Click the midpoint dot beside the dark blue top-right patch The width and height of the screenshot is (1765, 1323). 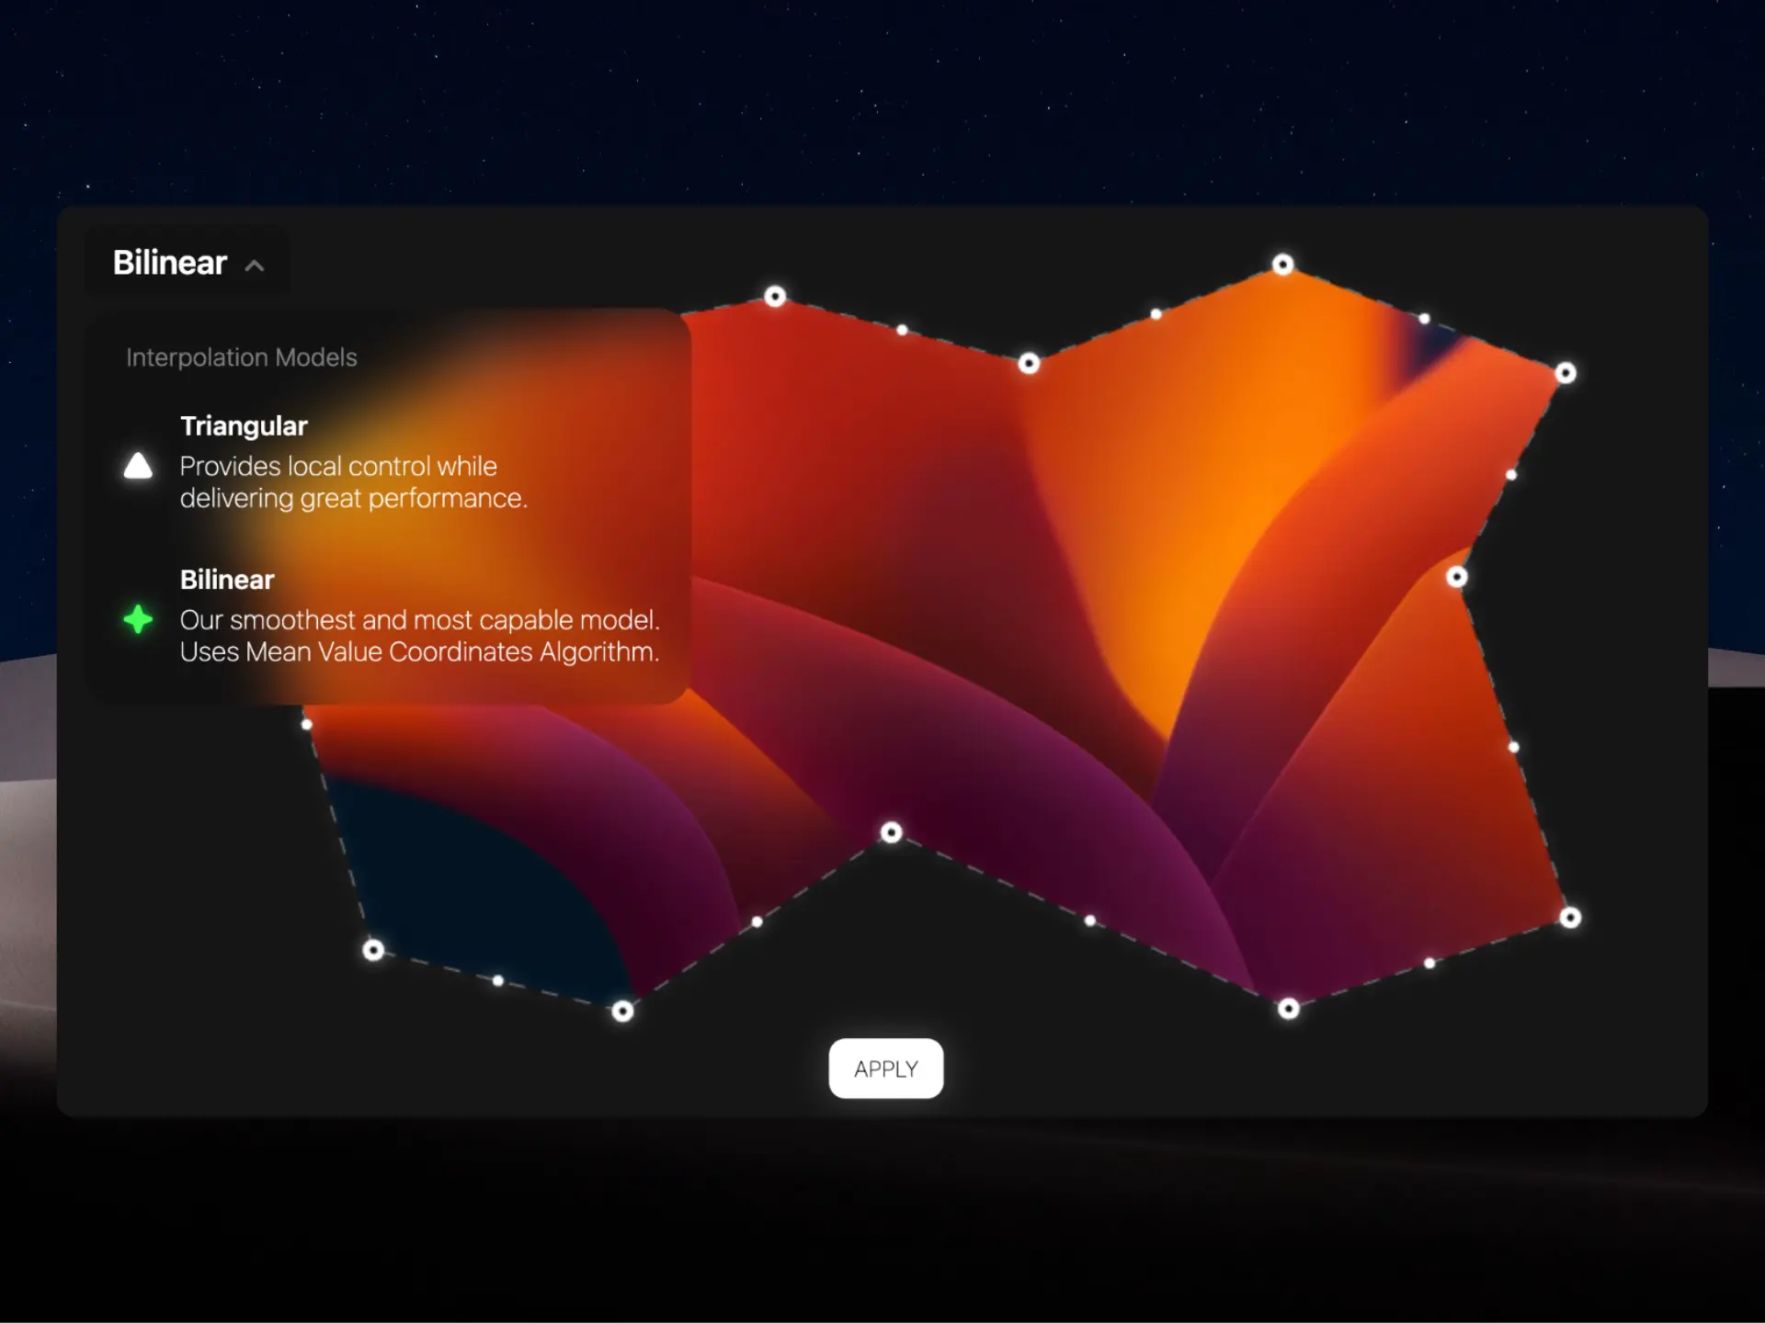pos(1424,319)
